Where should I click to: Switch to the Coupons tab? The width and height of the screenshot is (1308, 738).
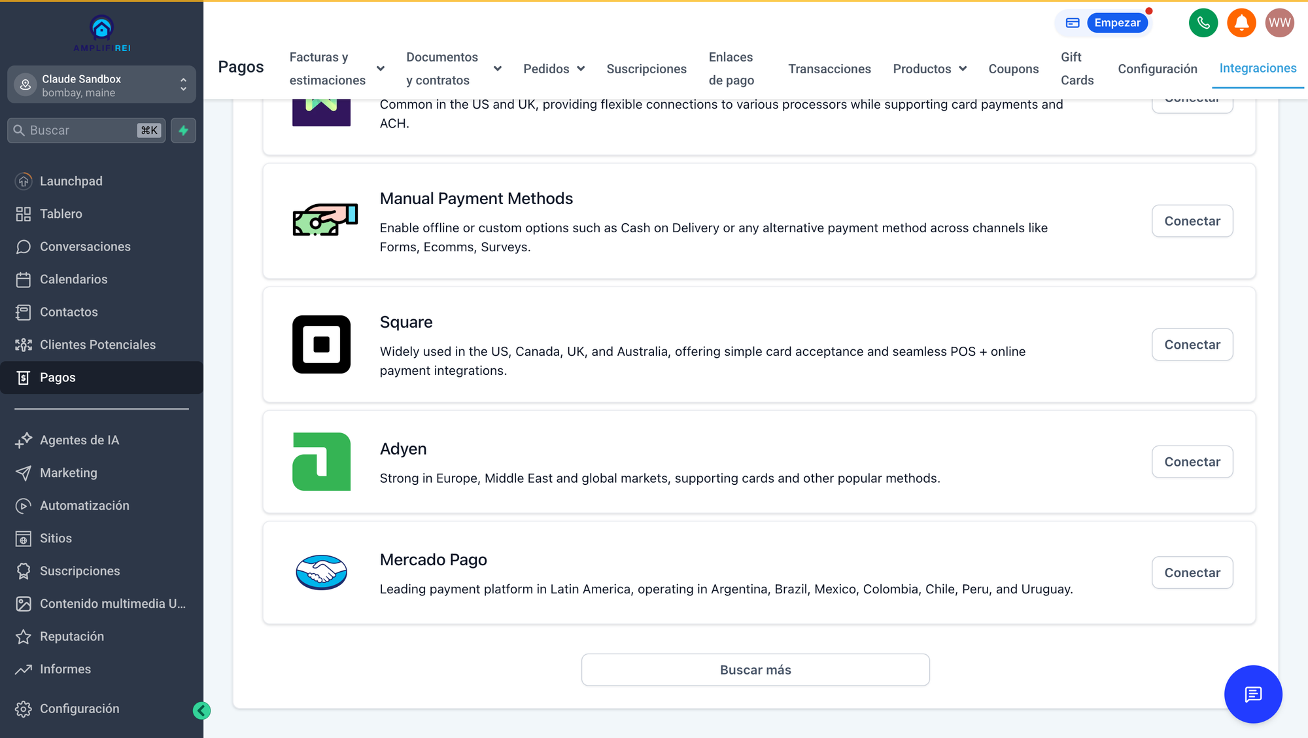(x=1013, y=69)
